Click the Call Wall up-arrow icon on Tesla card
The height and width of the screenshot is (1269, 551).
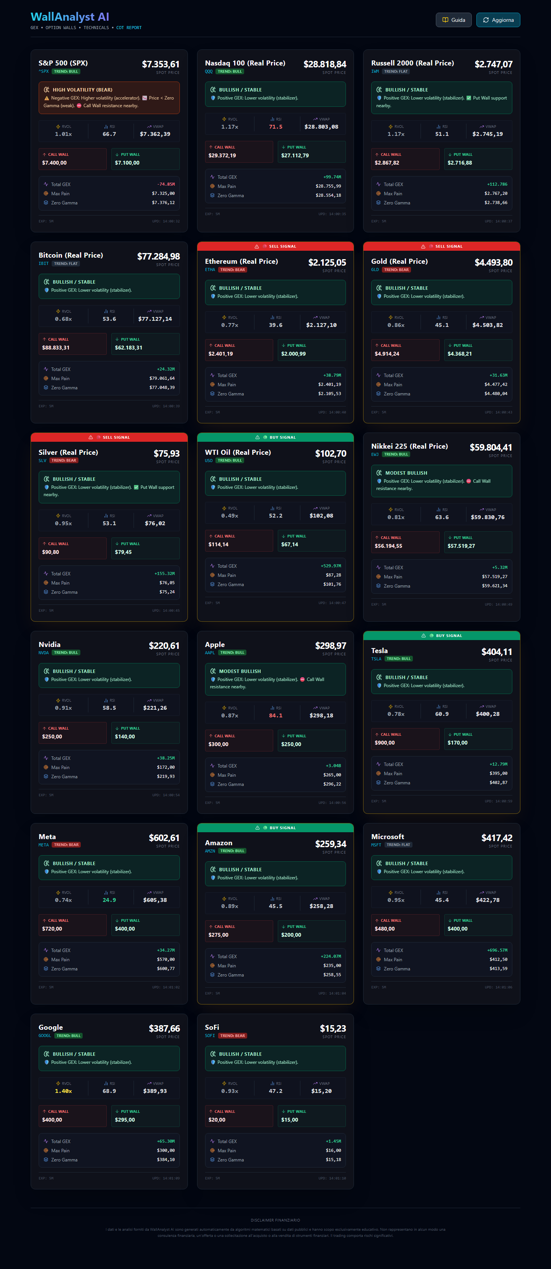point(377,735)
